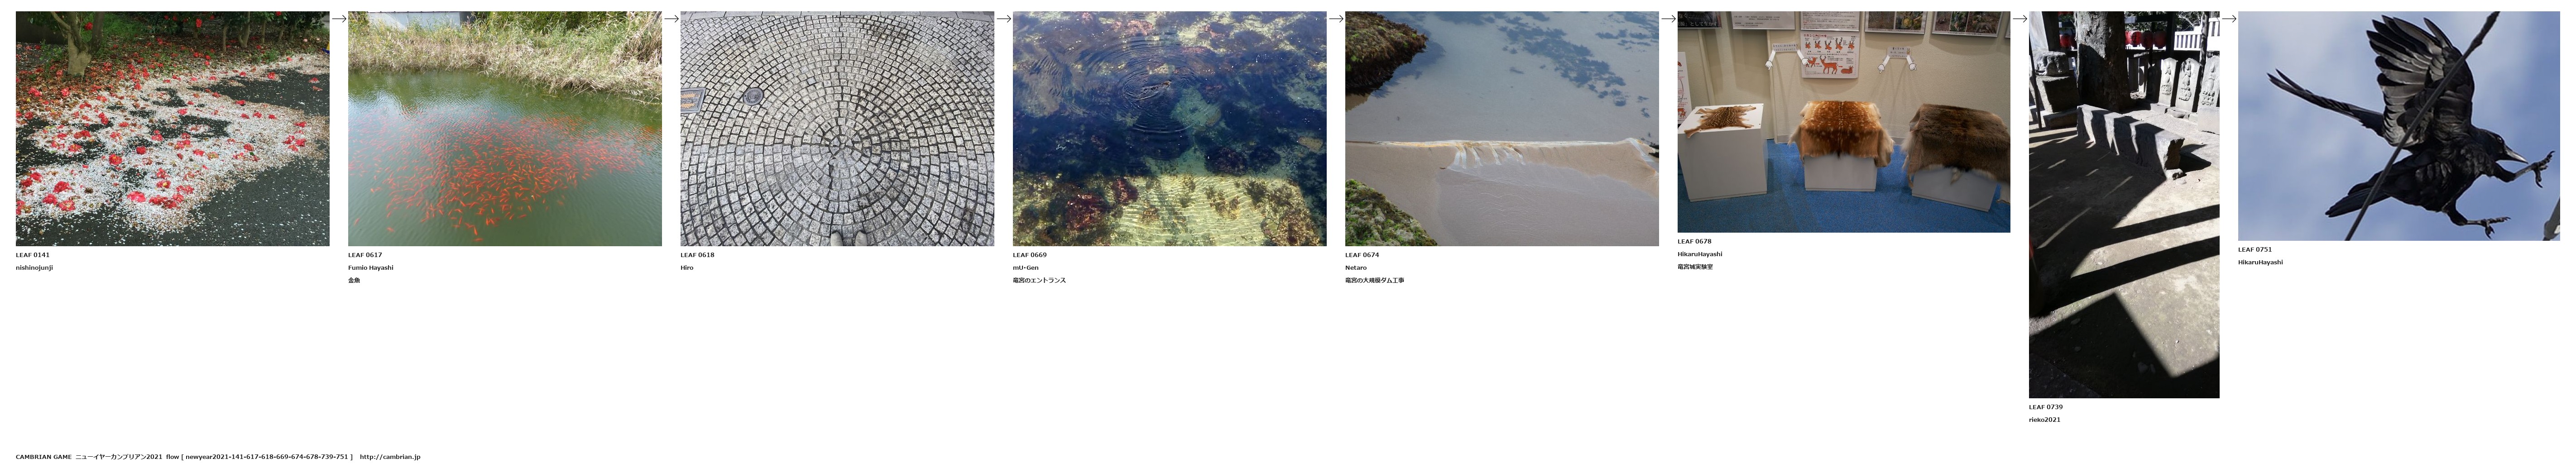Click the arrow after the tide pool ripple photo
2576x468 pixels.
(1336, 19)
